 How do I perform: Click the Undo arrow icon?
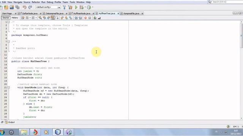pos(24,7)
